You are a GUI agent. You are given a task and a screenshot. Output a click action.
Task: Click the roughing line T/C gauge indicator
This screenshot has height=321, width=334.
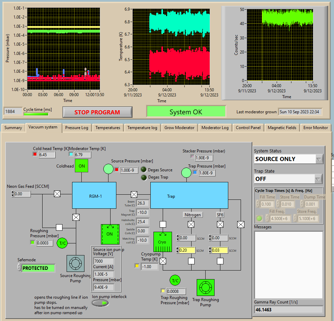coord(62,243)
